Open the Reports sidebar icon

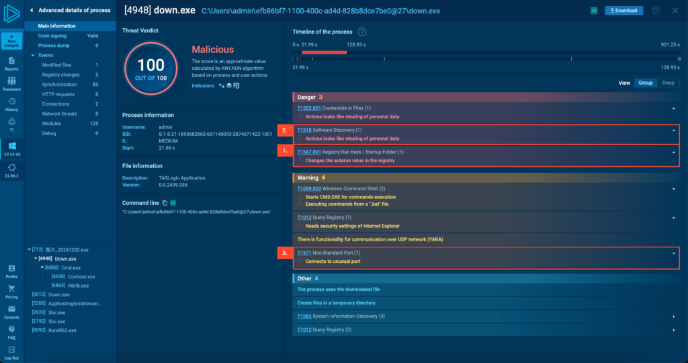pos(11,63)
